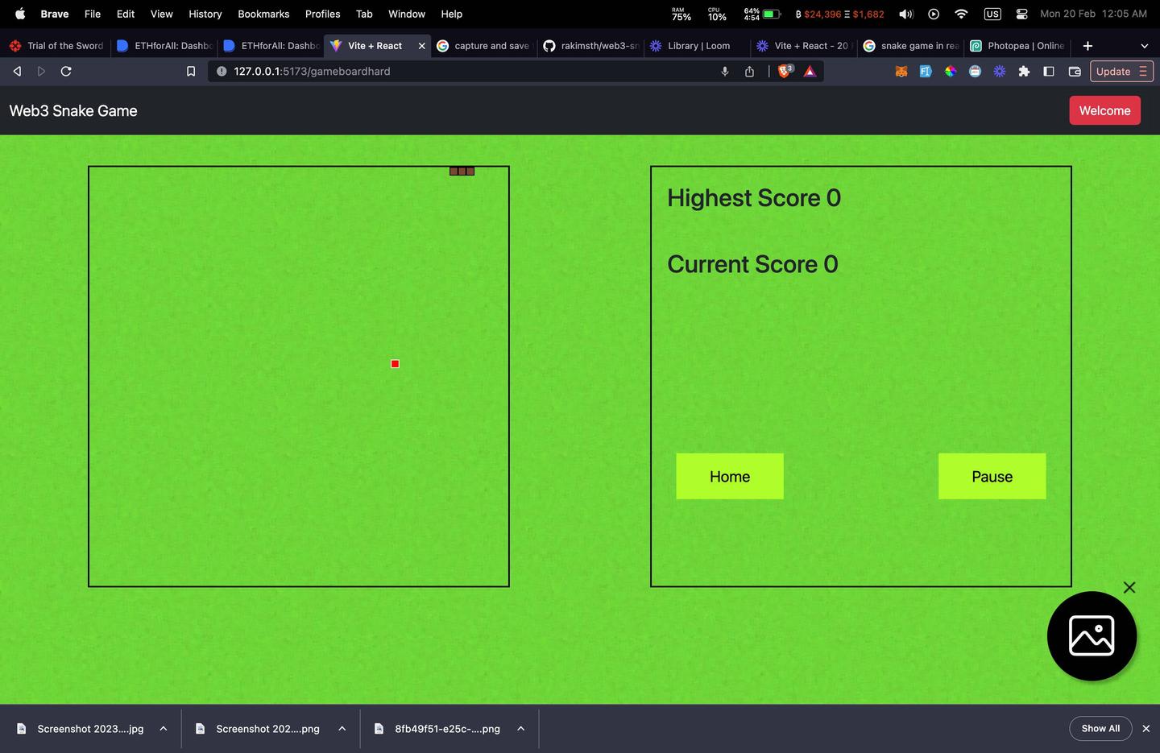This screenshot has width=1160, height=753.
Task: Go forward with the forward arrow
Action: [x=41, y=72]
